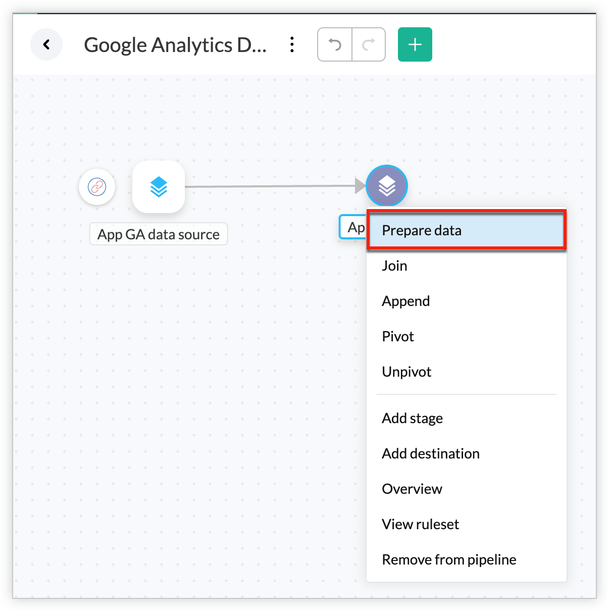Screen dimensions: 609x611
Task: Click View ruleset menu item
Action: click(420, 525)
